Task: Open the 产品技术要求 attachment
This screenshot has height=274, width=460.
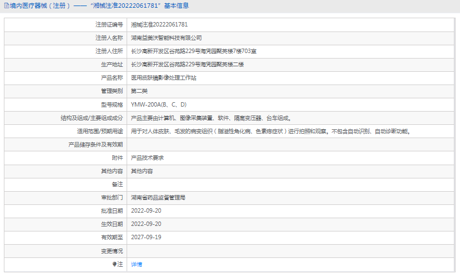Action: [x=147, y=158]
